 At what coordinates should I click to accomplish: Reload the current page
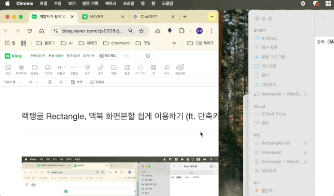[30, 31]
